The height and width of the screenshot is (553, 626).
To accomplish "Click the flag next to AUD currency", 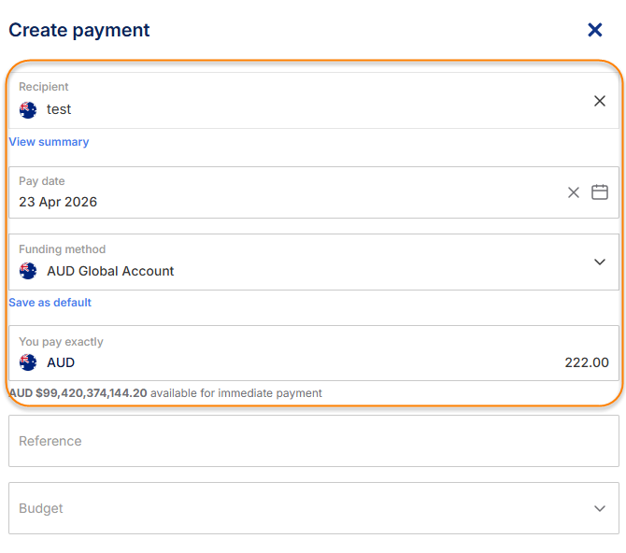I will [28, 362].
